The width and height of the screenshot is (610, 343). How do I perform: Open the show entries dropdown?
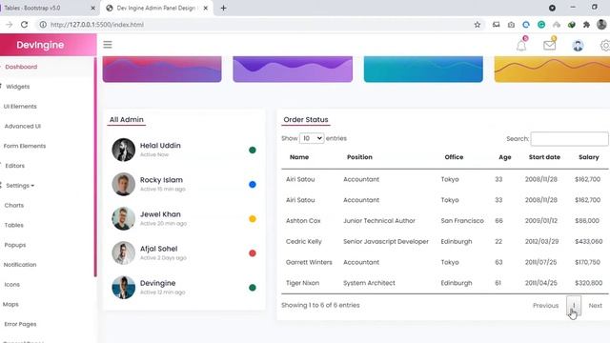[312, 138]
